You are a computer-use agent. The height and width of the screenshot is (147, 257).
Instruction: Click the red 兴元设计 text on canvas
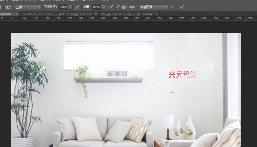(x=182, y=75)
